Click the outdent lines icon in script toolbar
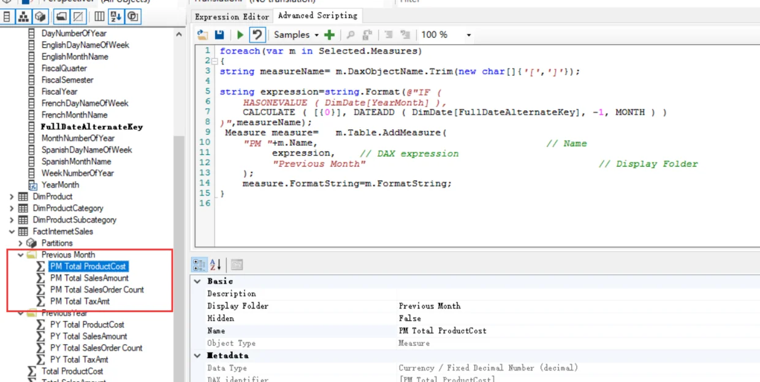760x382 pixels. (389, 35)
